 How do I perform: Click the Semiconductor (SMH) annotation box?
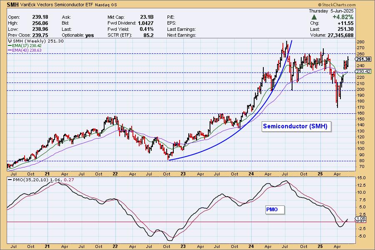coord(297,126)
